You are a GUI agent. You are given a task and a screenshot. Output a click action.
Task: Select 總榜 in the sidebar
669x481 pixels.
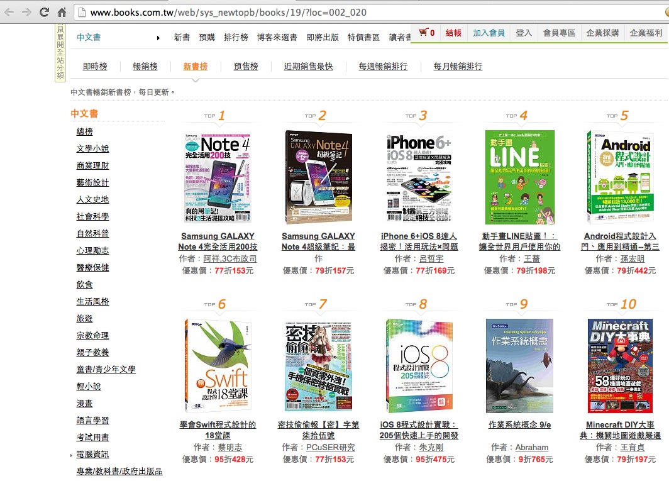click(x=84, y=132)
